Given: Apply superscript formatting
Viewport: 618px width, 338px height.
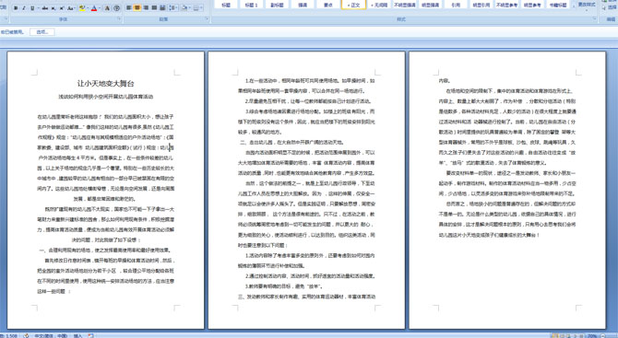Looking at the screenshot, I should click(62, 8).
